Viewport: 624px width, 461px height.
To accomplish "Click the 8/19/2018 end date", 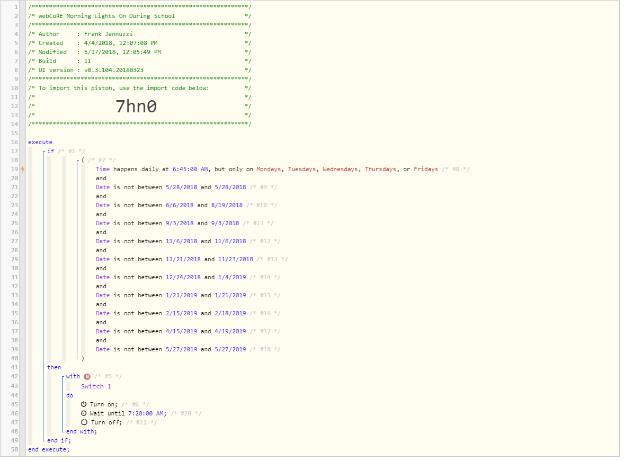I will pos(227,206).
